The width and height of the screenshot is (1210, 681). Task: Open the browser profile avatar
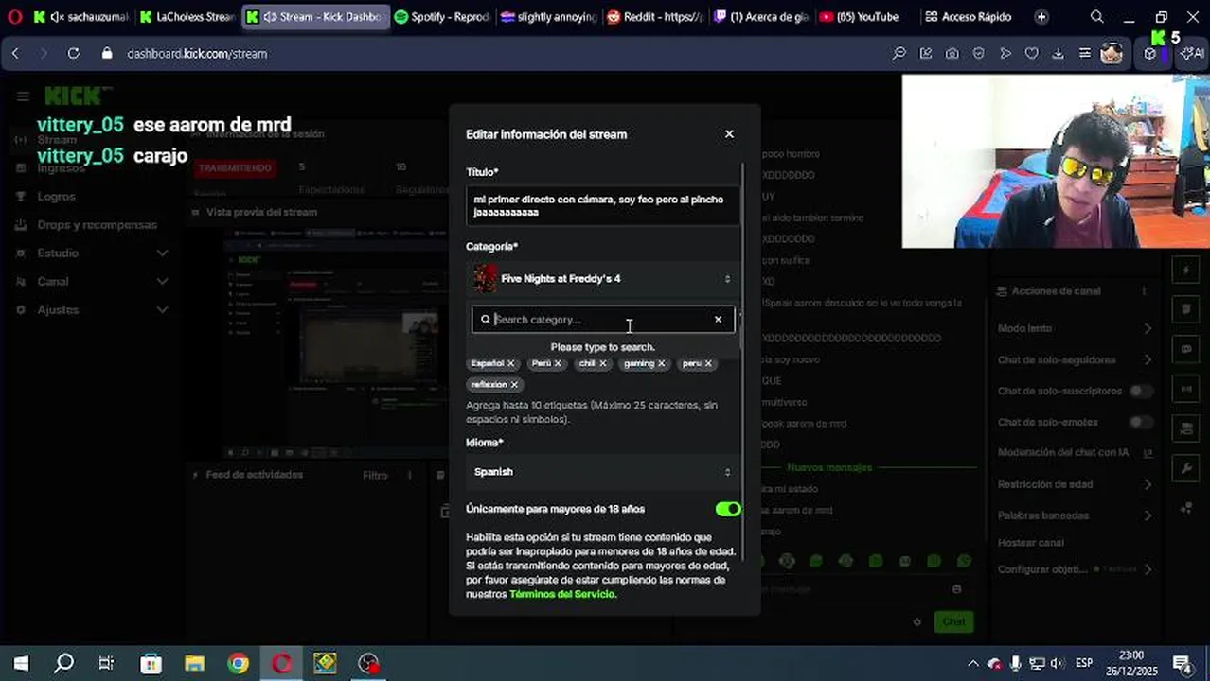coord(1112,54)
